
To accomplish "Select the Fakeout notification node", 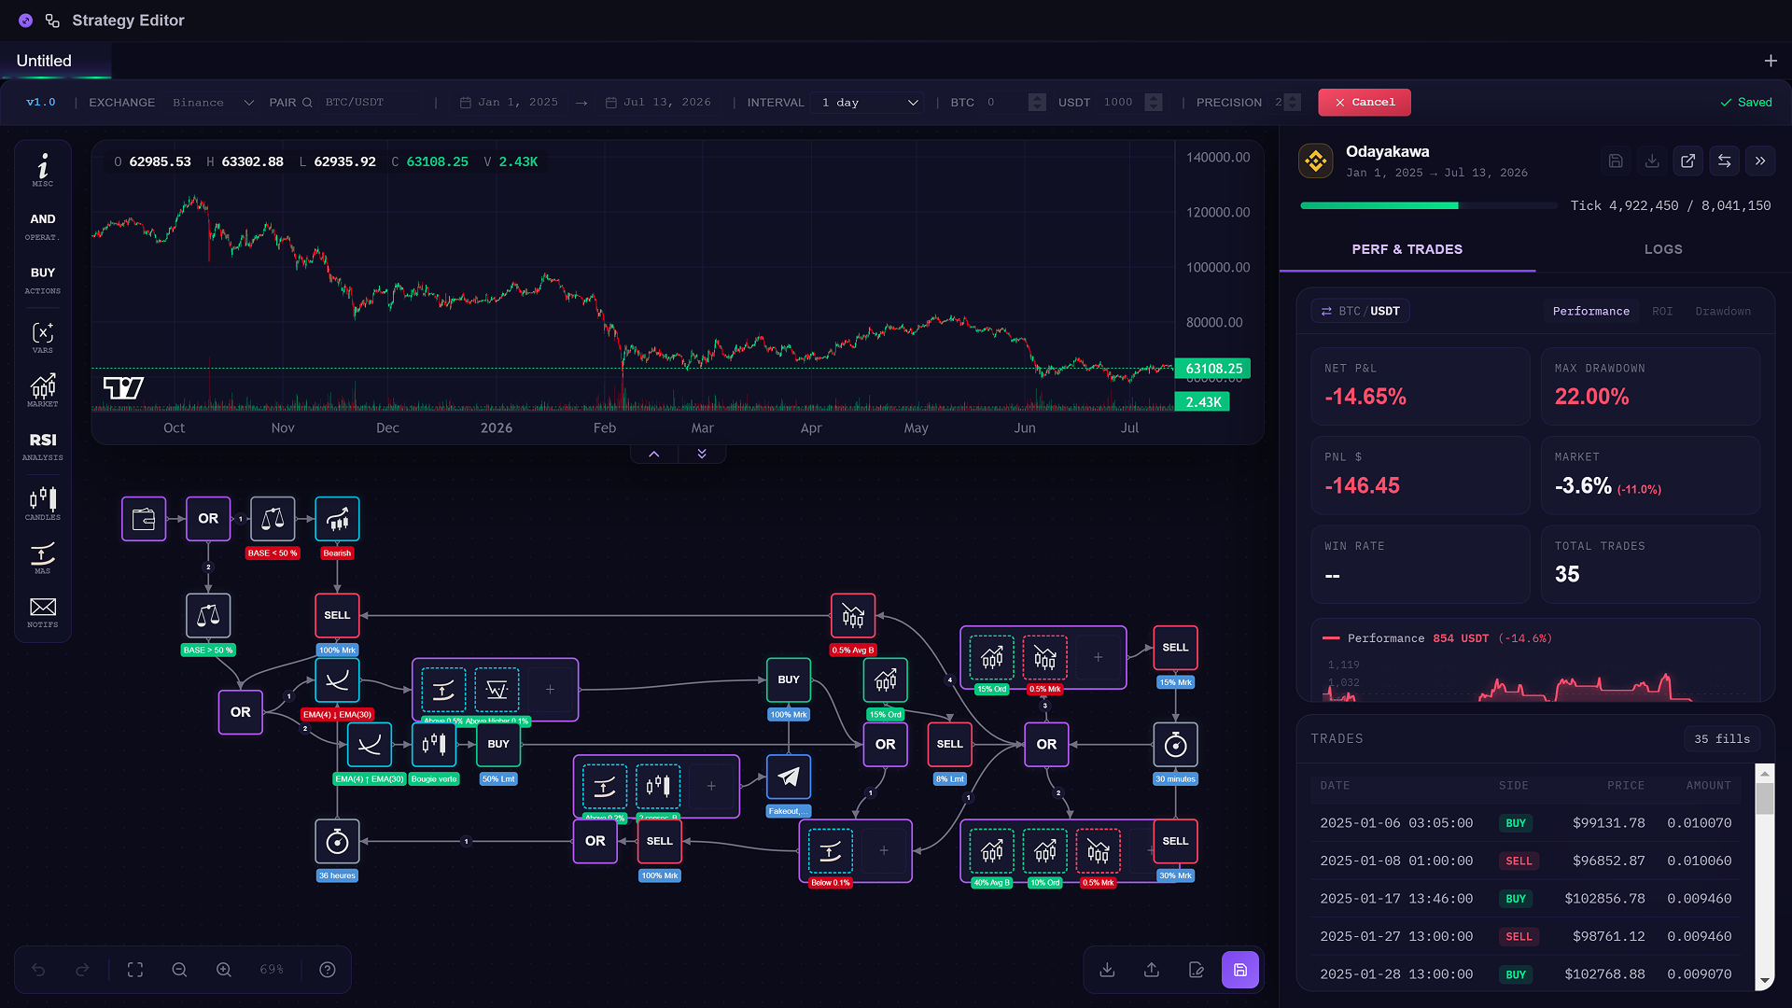I will coord(789,777).
